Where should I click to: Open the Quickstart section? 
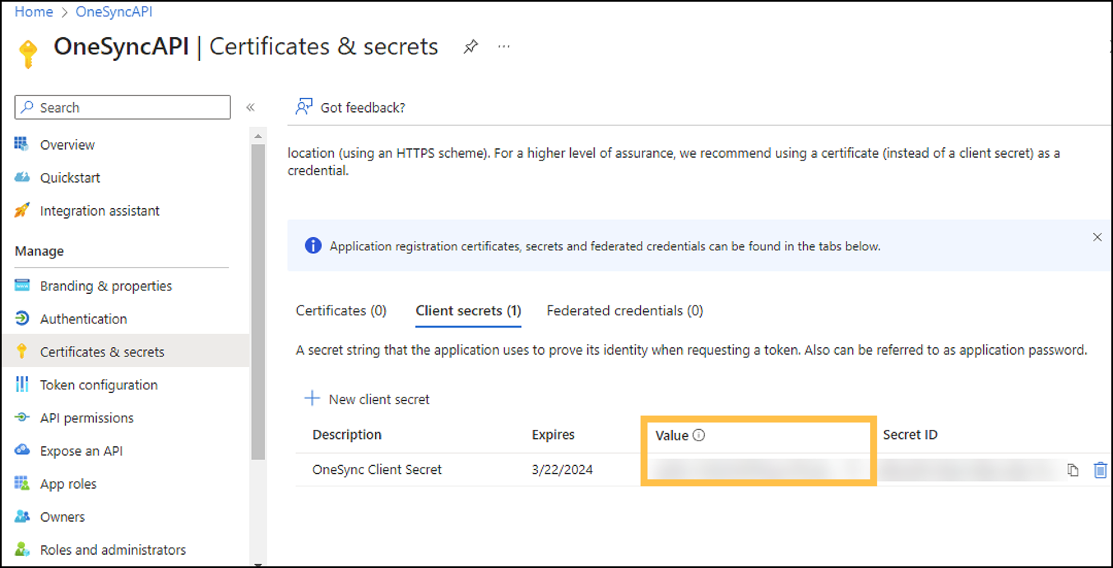click(70, 177)
